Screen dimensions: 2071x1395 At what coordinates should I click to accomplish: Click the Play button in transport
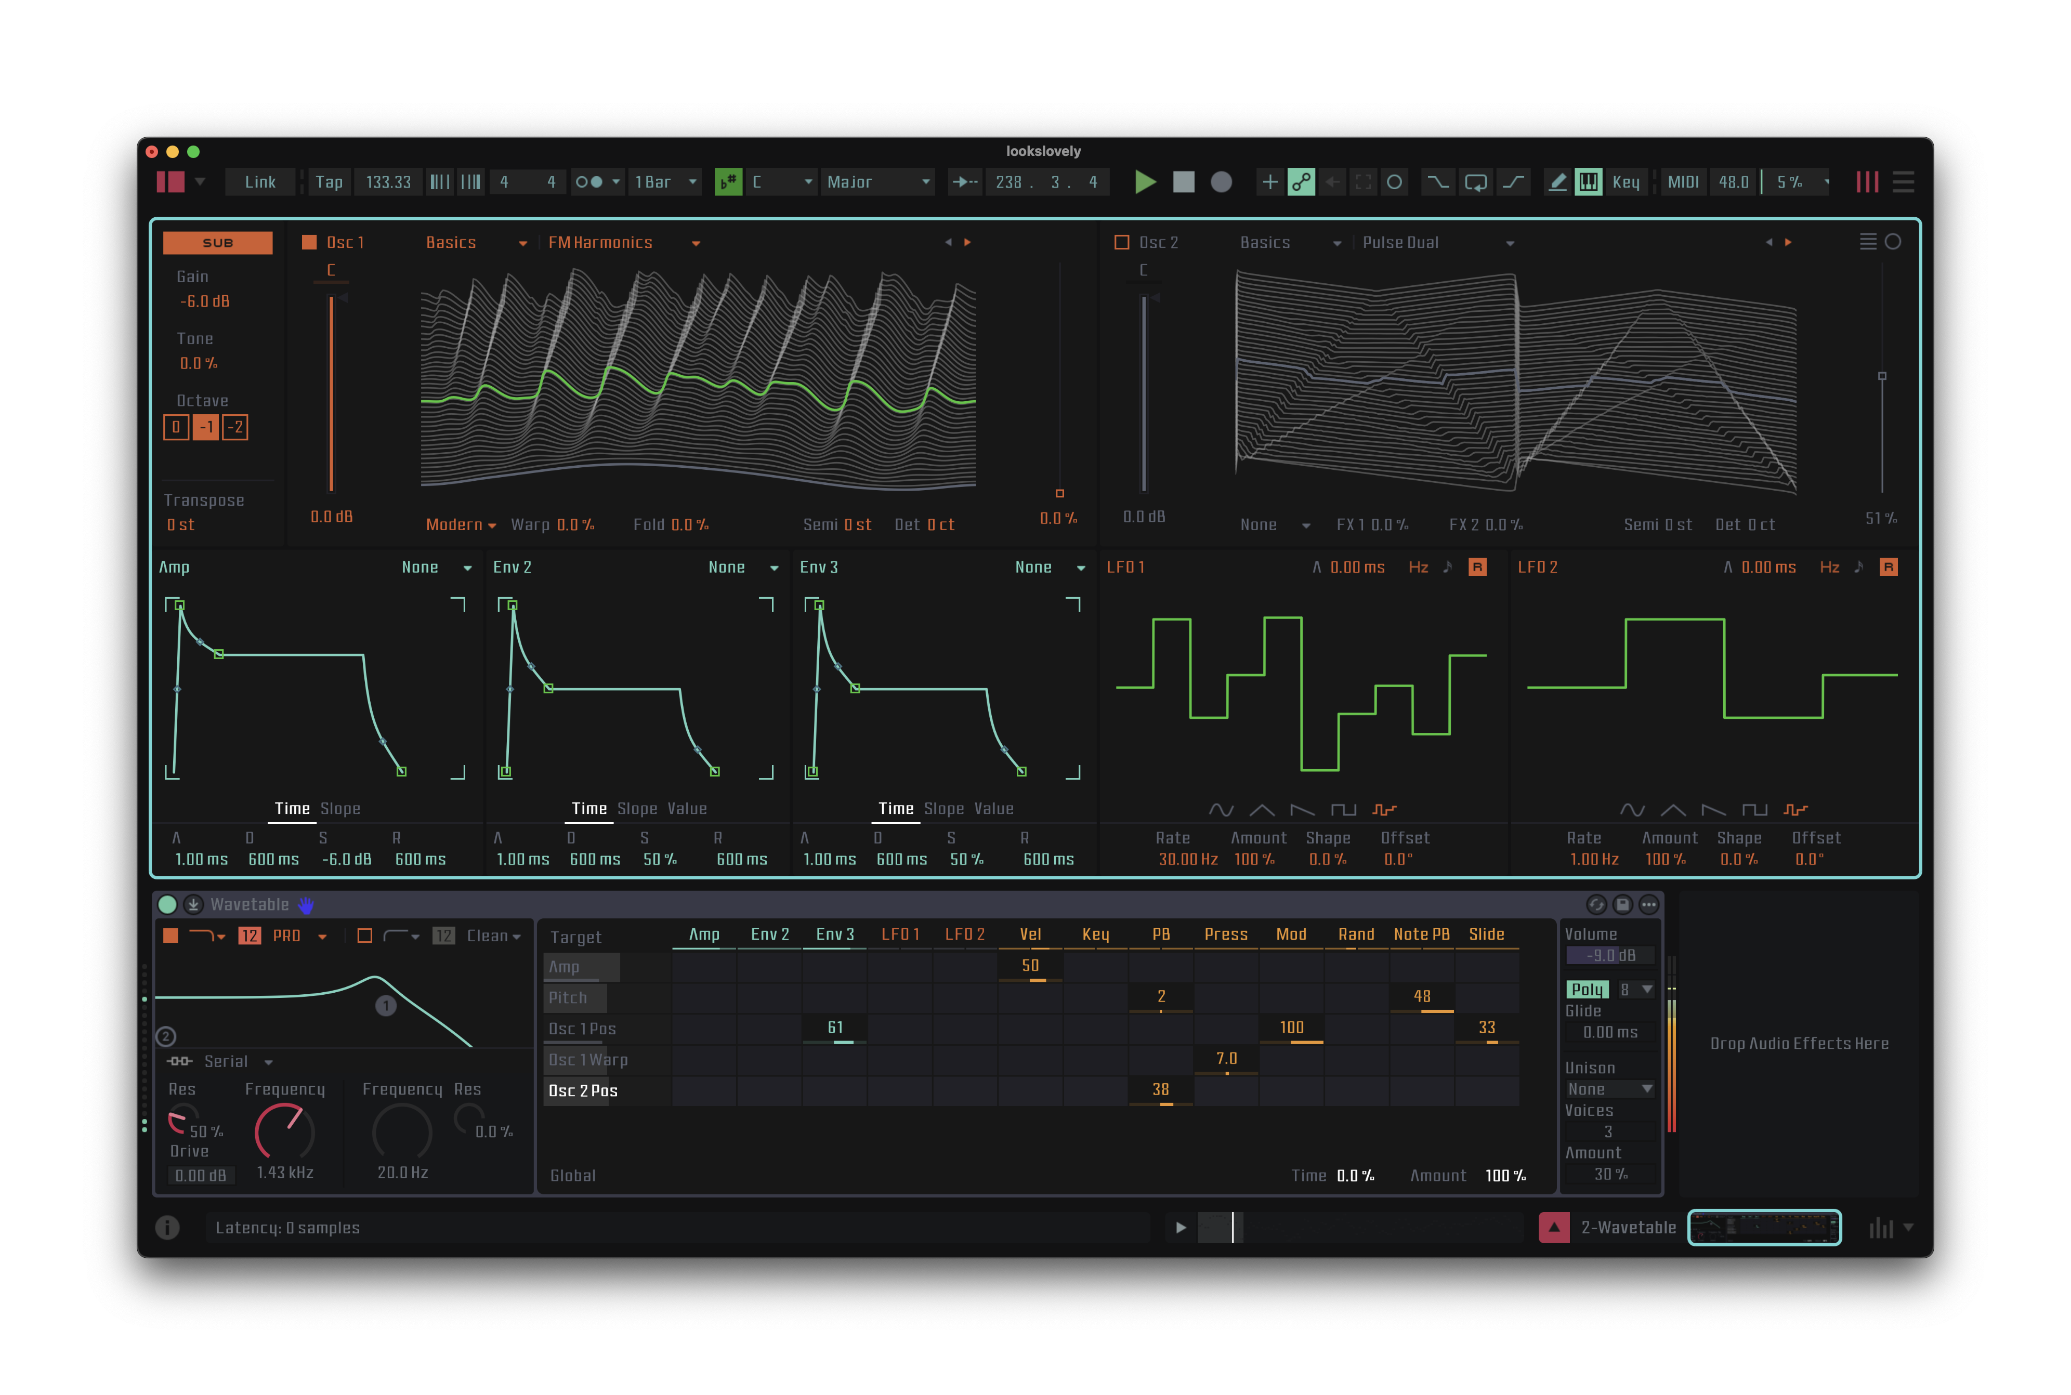point(1145,182)
